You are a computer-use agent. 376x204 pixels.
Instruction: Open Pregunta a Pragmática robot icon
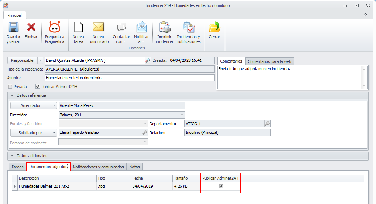coord(54,27)
